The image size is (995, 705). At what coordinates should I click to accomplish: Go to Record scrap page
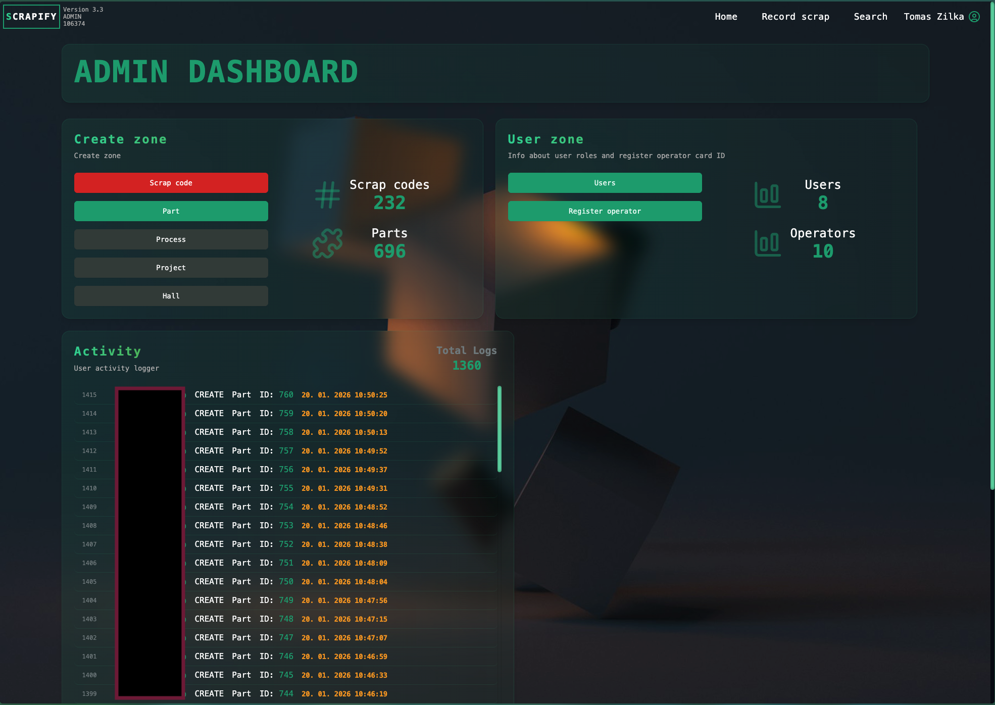tap(795, 17)
